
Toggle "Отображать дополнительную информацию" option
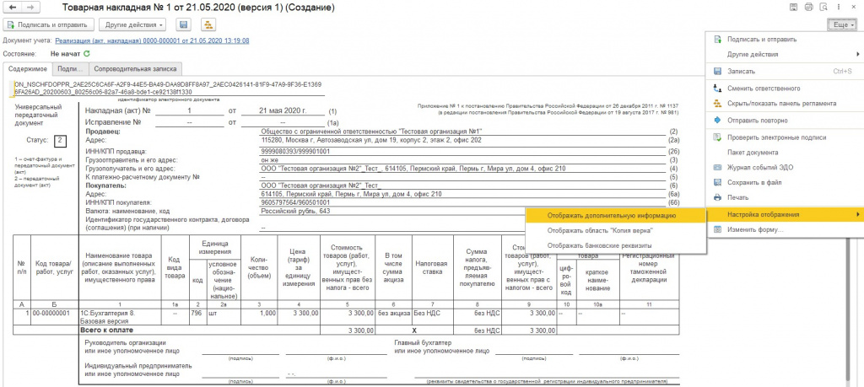click(x=615, y=216)
